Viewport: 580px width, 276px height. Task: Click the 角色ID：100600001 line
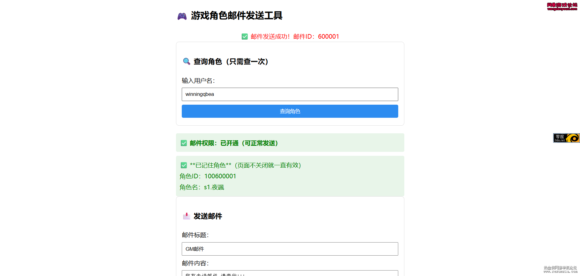pyautogui.click(x=208, y=176)
